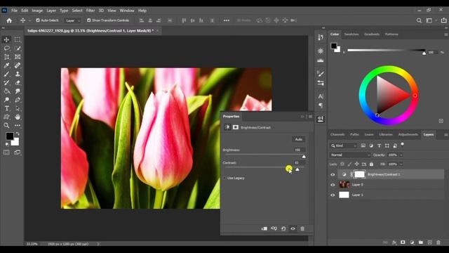
Task: Switch to the Channels tab
Action: click(337, 134)
